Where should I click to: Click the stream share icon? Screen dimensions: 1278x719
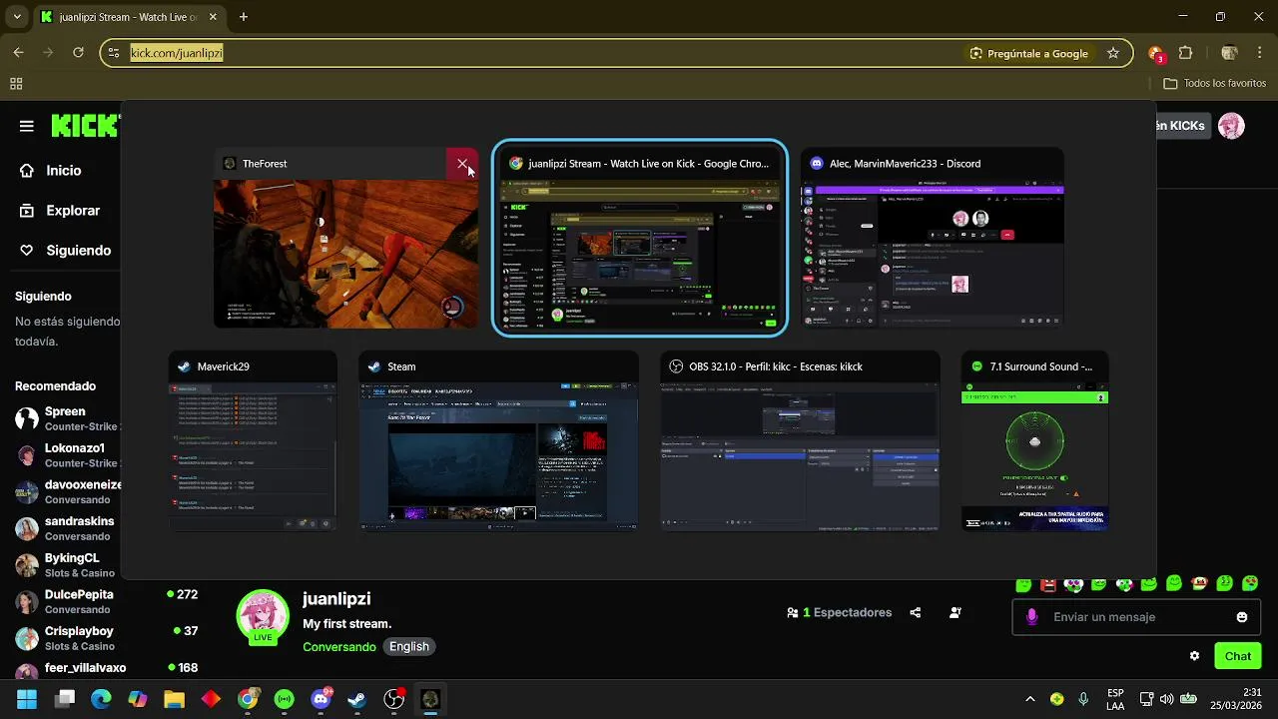[x=916, y=612]
